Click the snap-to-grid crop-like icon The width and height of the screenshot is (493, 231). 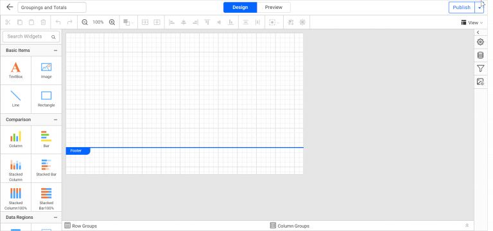[x=291, y=22]
